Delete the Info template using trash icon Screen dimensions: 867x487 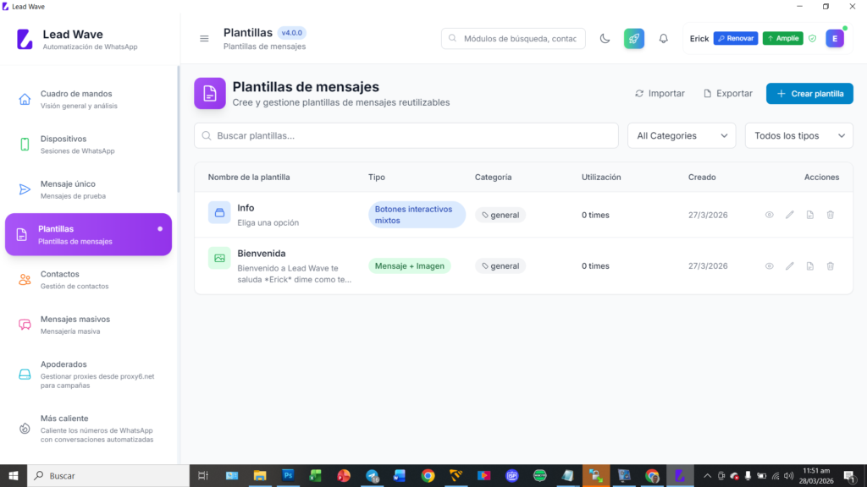point(830,215)
